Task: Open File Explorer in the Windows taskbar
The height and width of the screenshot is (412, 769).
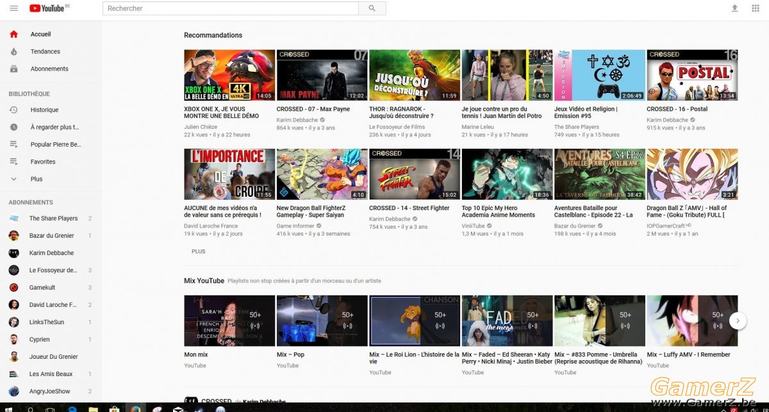Action: tap(93, 408)
